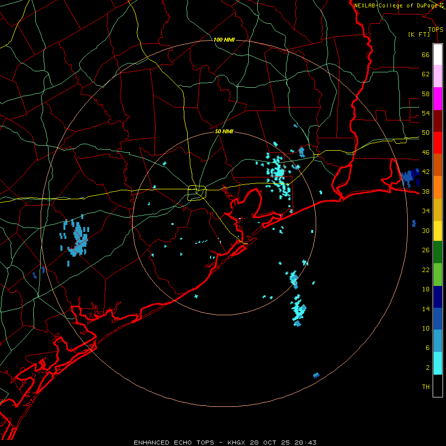Viewport: 446px width, 446px height.
Task: Click the burnt orange 46 kft legend swatch
Action: [x=438, y=165]
